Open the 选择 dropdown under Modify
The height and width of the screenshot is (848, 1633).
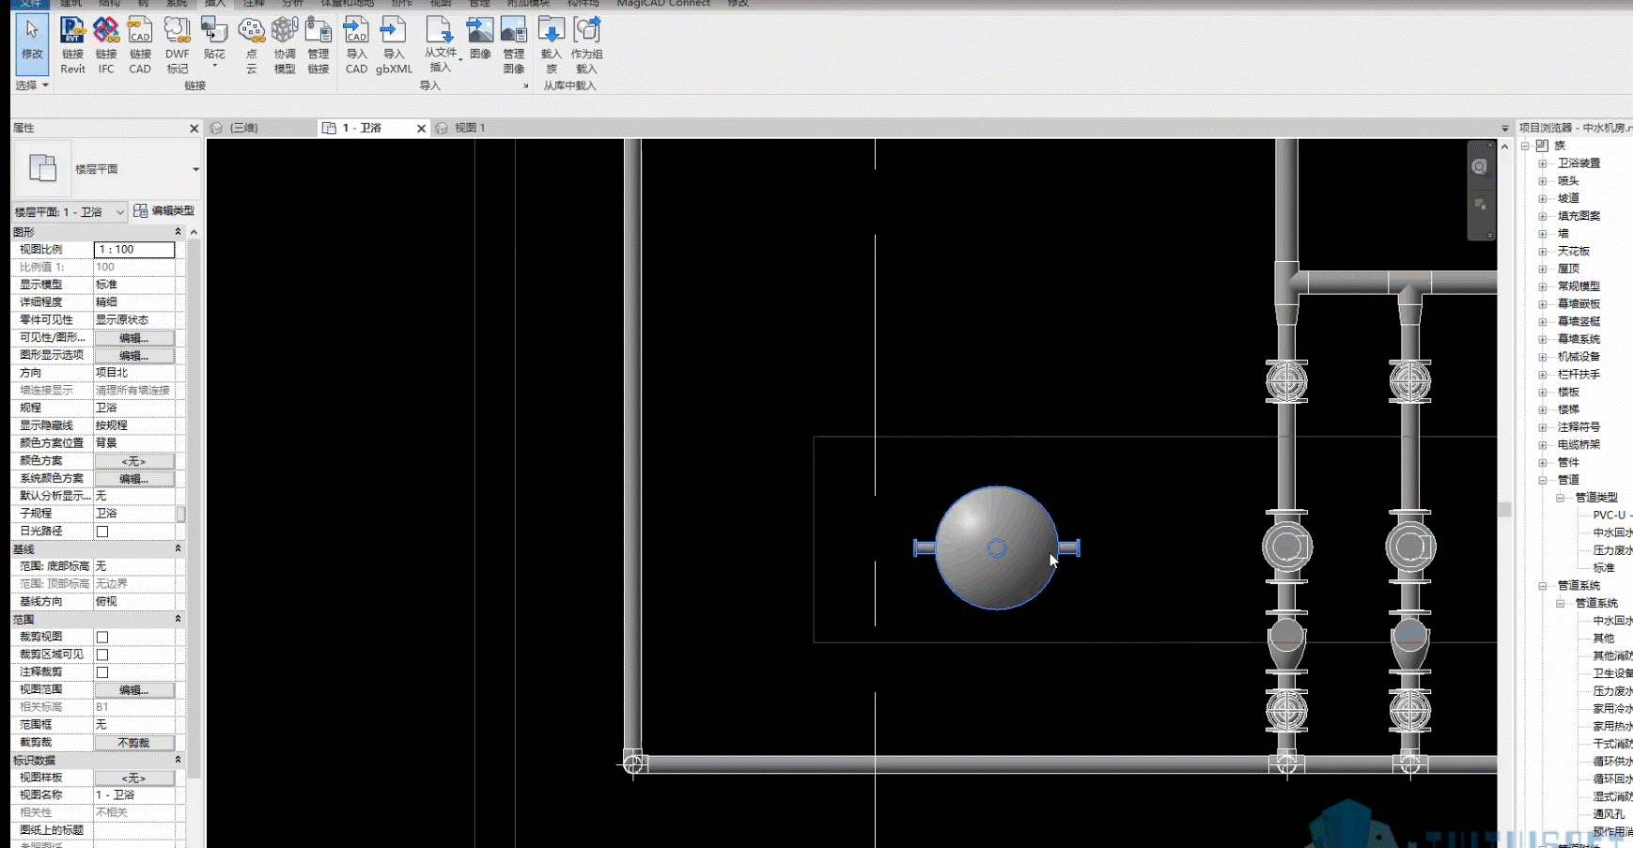click(32, 85)
